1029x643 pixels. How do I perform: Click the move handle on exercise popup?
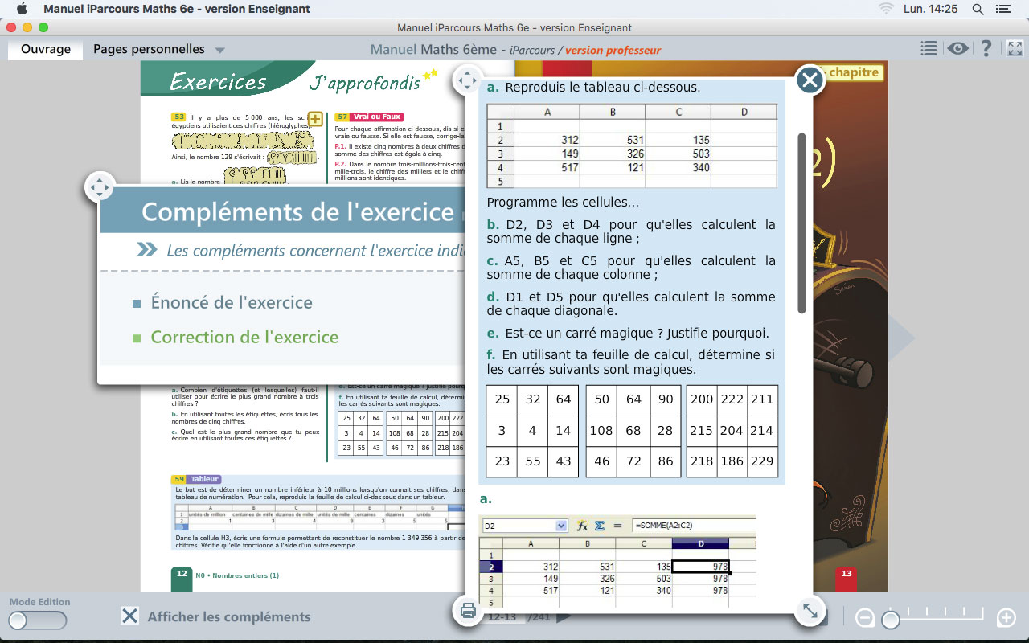tap(467, 80)
